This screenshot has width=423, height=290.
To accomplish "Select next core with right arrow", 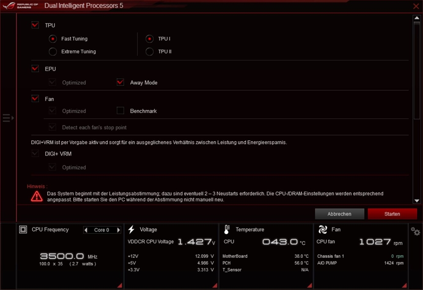I will pos(118,230).
